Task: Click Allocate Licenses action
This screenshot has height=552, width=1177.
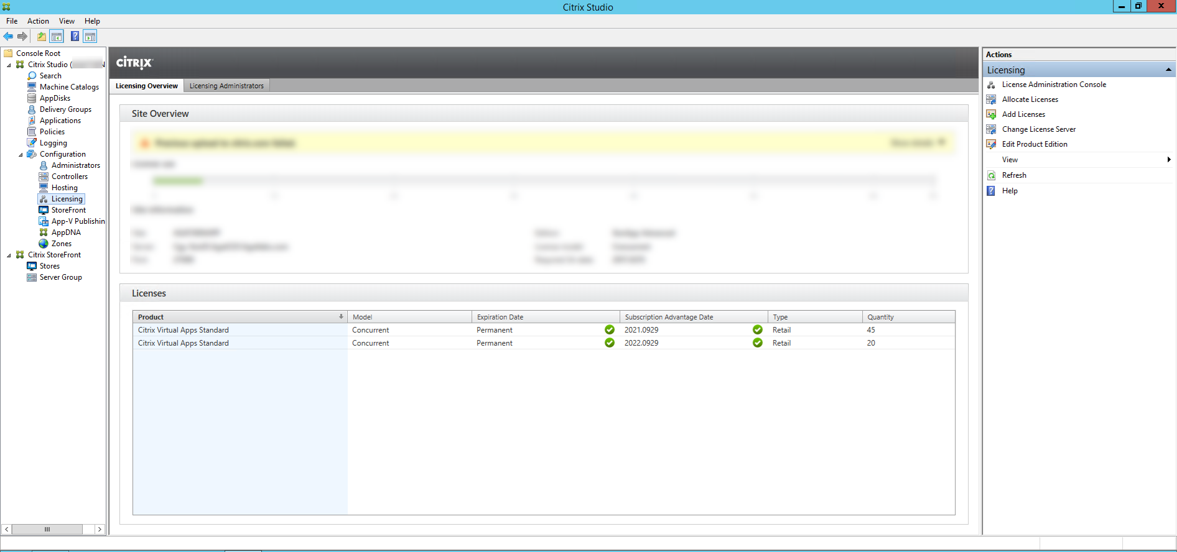Action: tap(1030, 99)
